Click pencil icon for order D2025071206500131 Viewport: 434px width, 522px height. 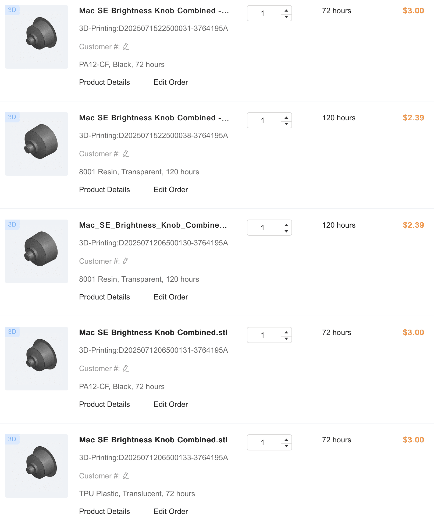(126, 369)
